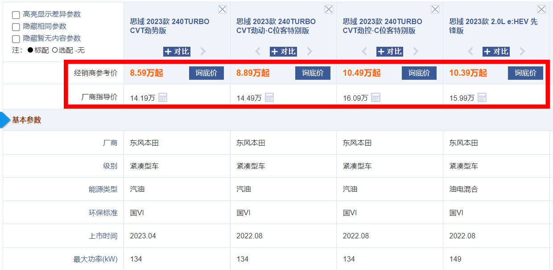
Task: Open calculator icon beside 16.09万 price
Action: (376, 97)
